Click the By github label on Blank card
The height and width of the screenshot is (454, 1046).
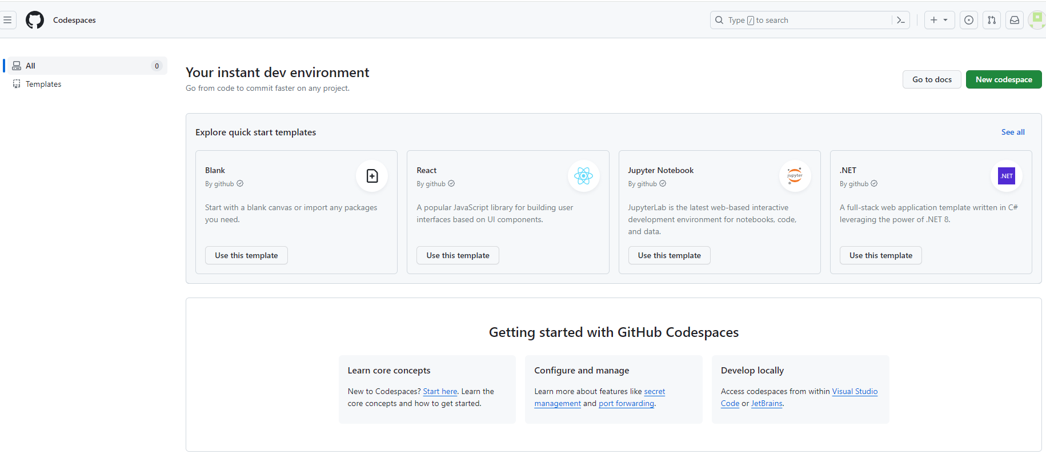(x=219, y=184)
